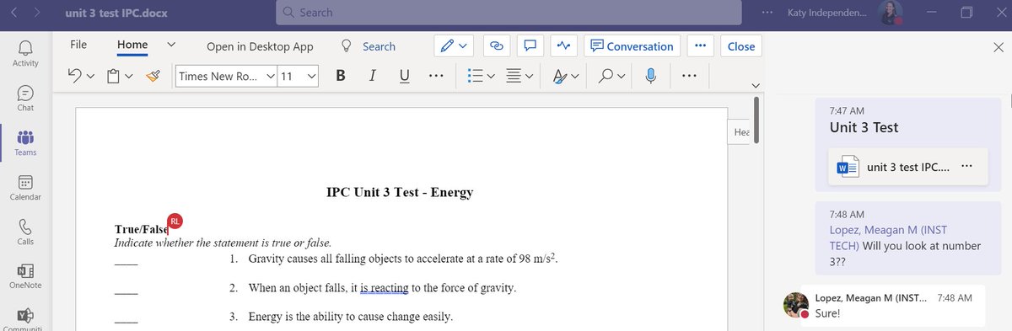Open Calendar from the sidebar
Screen dimensions: 1012x331
[25, 188]
